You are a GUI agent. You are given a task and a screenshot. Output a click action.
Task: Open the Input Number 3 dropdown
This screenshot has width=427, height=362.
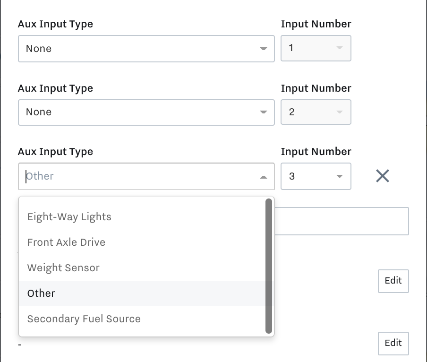(316, 176)
